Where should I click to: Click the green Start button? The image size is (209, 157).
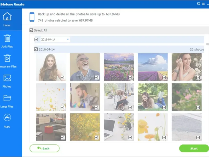coord(194,148)
